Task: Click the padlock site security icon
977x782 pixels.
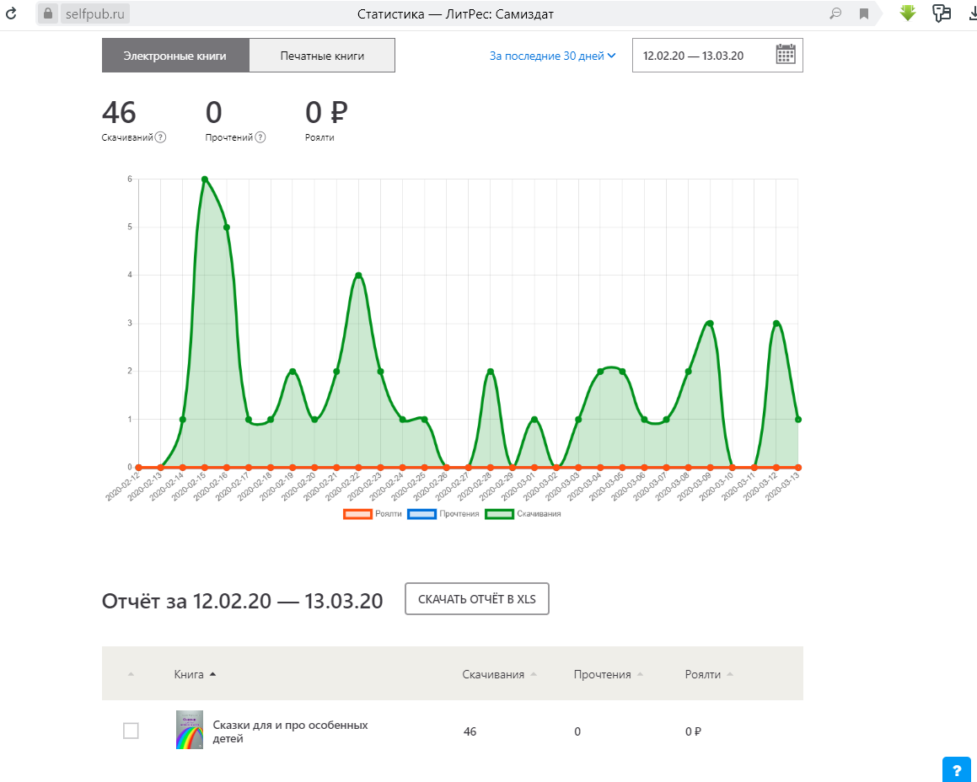Action: pos(48,13)
